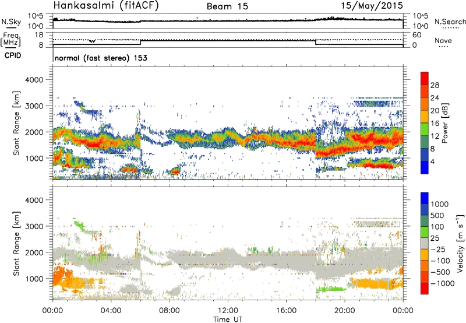
Task: Pick the red bottom segment of Velocity bar
Action: 425,288
